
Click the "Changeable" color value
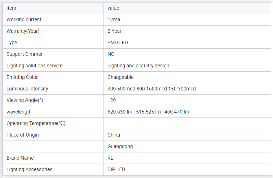(x=120, y=77)
